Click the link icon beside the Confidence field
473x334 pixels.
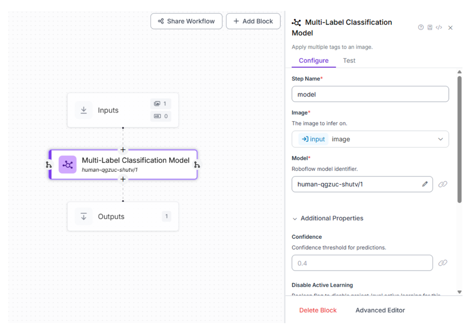[443, 263]
